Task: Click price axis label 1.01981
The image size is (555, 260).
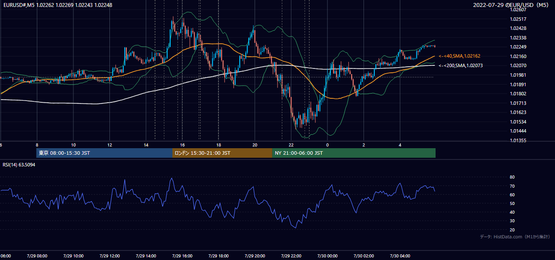Action: point(519,75)
